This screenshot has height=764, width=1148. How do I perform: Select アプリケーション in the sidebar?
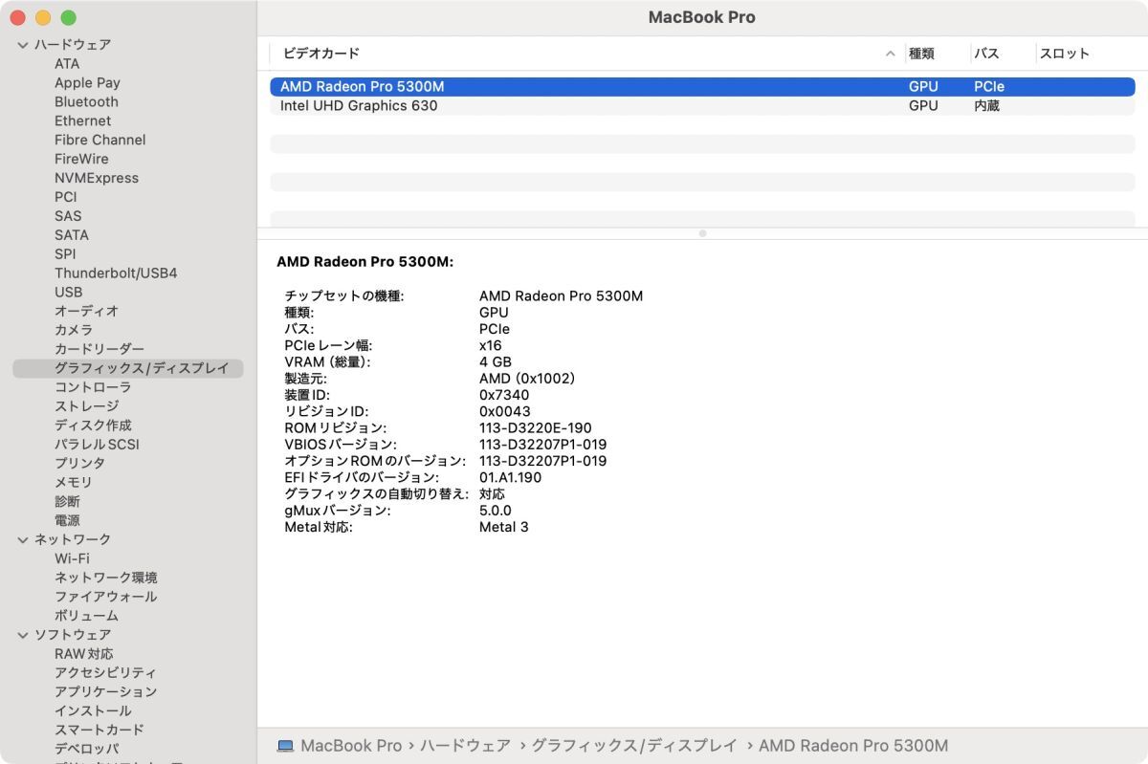tap(105, 691)
